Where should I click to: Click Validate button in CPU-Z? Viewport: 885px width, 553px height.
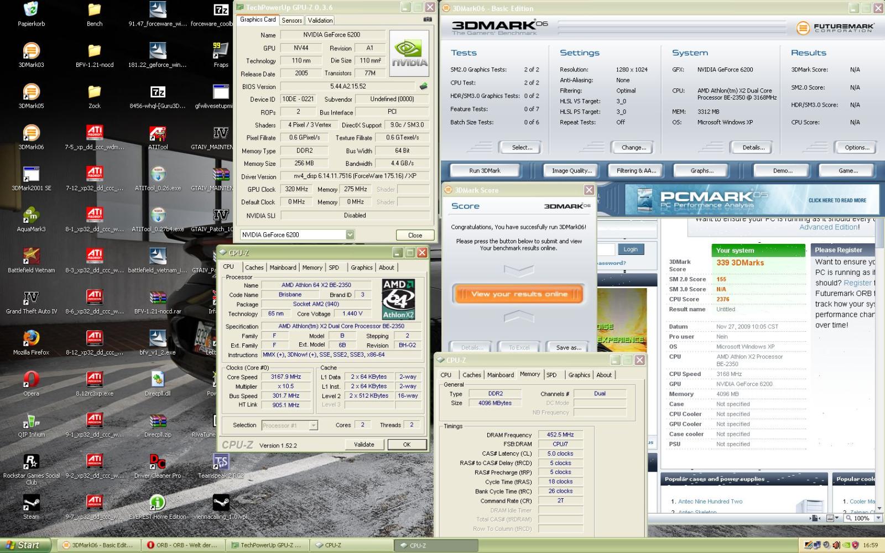(x=364, y=444)
